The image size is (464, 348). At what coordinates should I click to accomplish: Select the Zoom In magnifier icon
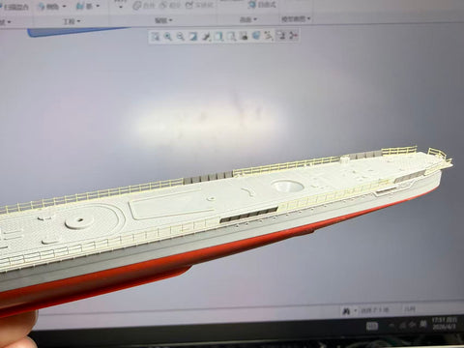coord(168,36)
